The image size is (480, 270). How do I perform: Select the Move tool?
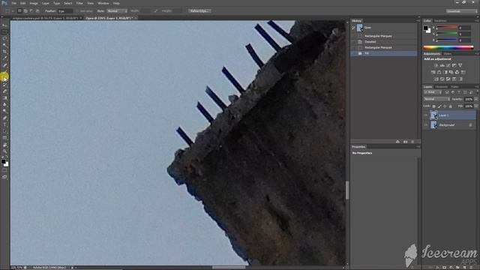coord(4,25)
